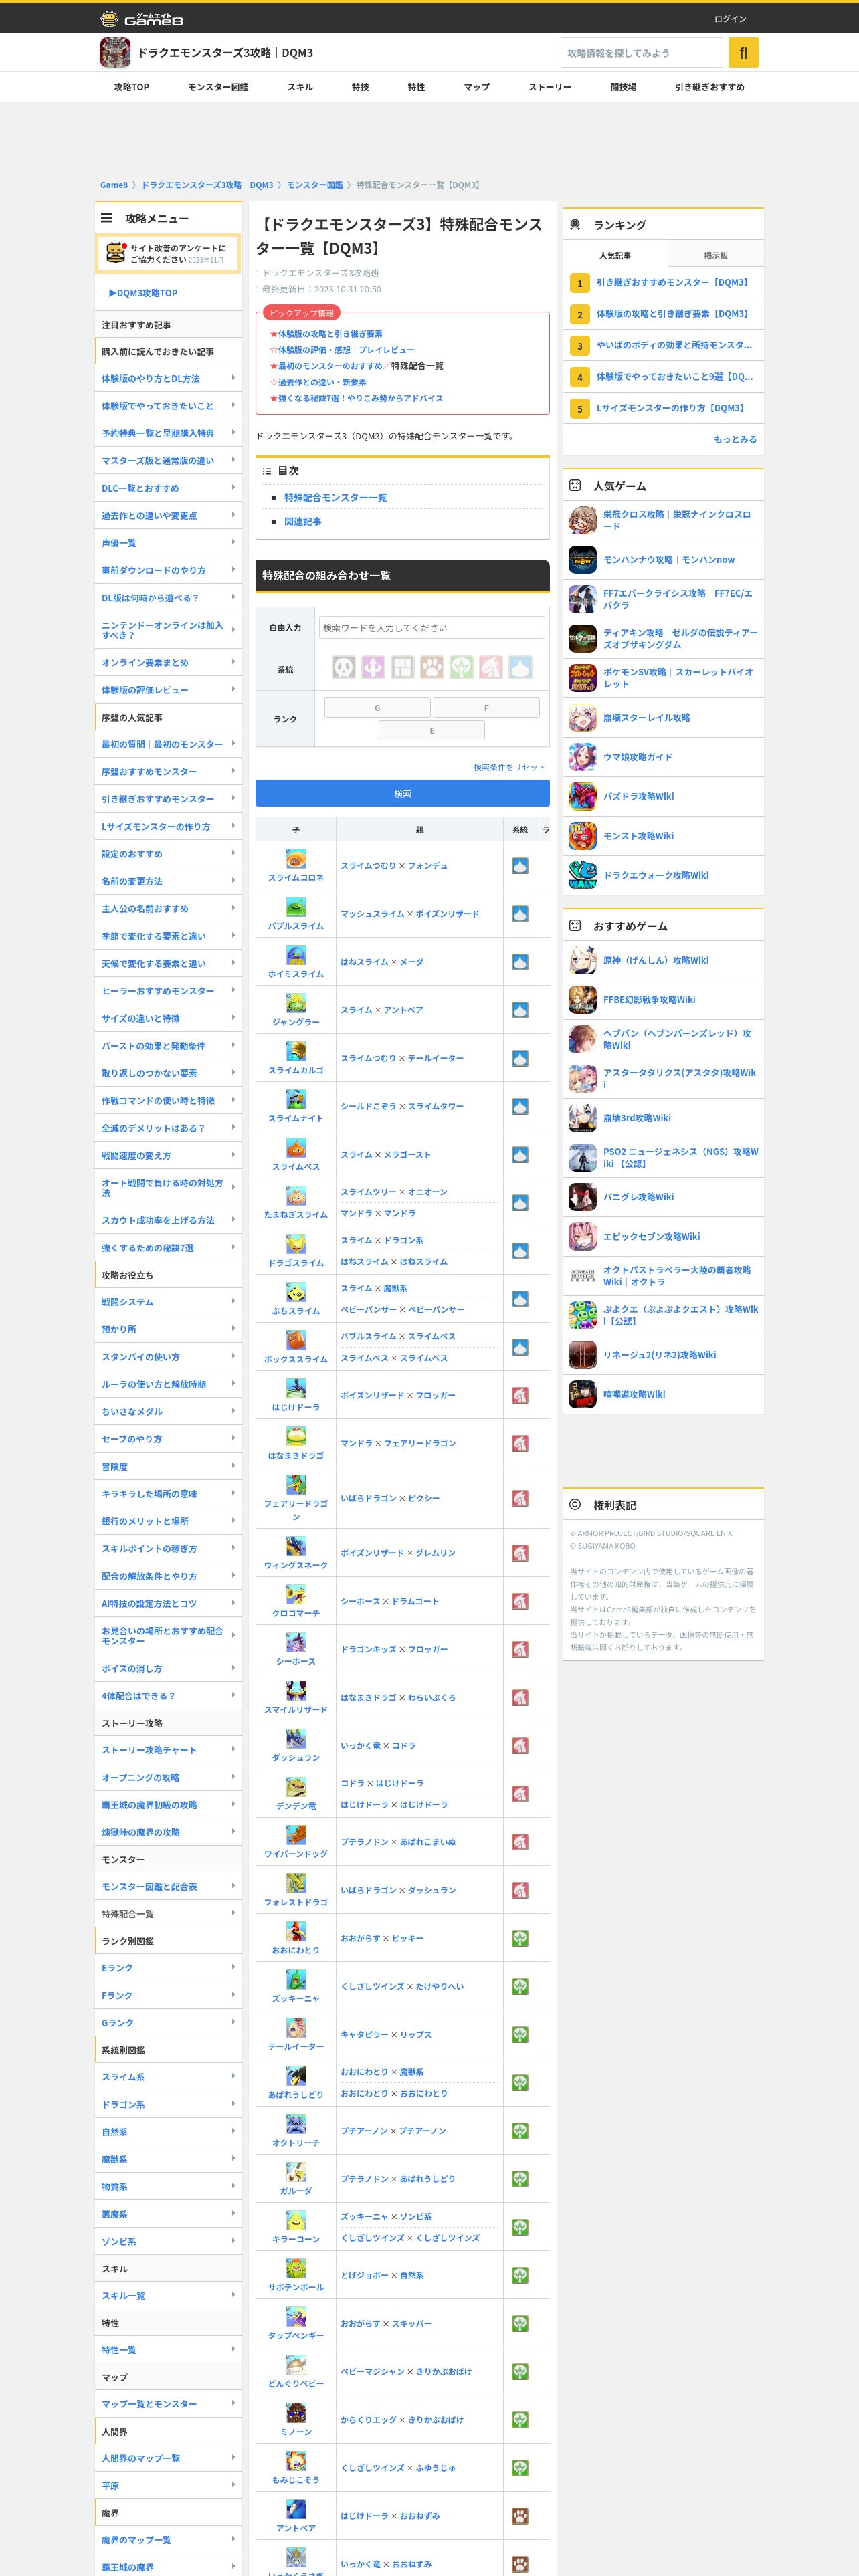Toggle the demon (trident) family filter
The width and height of the screenshot is (859, 2576).
pyautogui.click(x=373, y=667)
